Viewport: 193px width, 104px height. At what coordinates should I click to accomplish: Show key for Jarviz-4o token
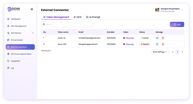130,38
